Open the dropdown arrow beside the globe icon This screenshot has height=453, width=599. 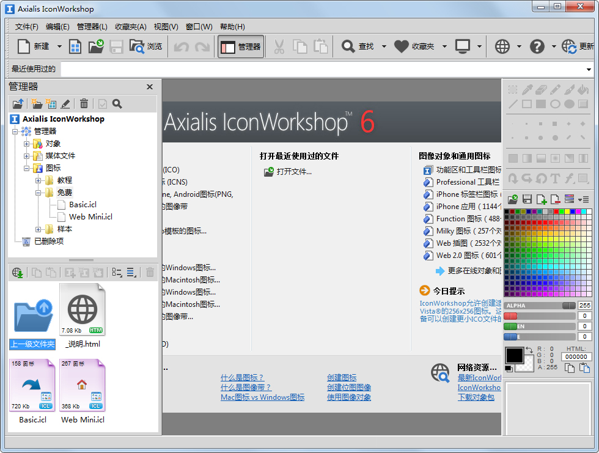[519, 46]
